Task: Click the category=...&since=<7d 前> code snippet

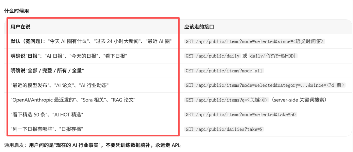Action: [x=265, y=85]
